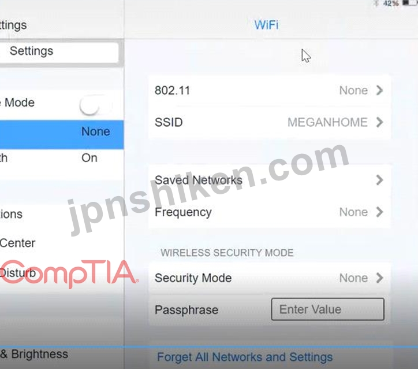This screenshot has width=418, height=369.
Task: Click the Settings search field
Action: tap(59, 52)
